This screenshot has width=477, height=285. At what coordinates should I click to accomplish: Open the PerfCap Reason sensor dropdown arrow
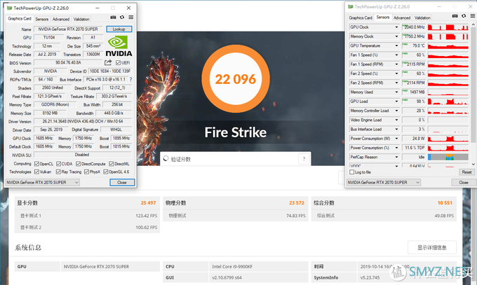coord(396,157)
